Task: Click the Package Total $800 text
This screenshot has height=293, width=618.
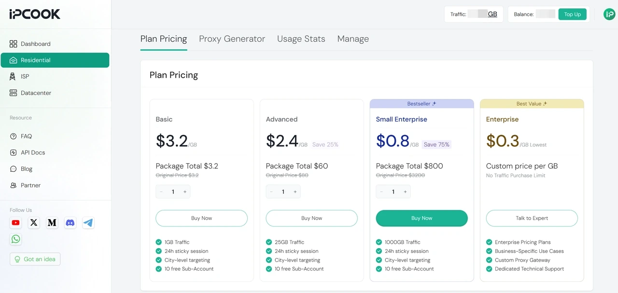Action: pyautogui.click(x=409, y=166)
